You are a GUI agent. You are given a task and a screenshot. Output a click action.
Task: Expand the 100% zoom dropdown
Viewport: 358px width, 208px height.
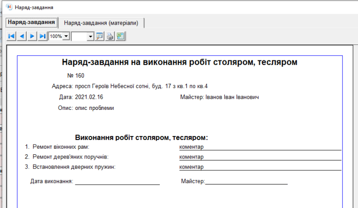66,36
